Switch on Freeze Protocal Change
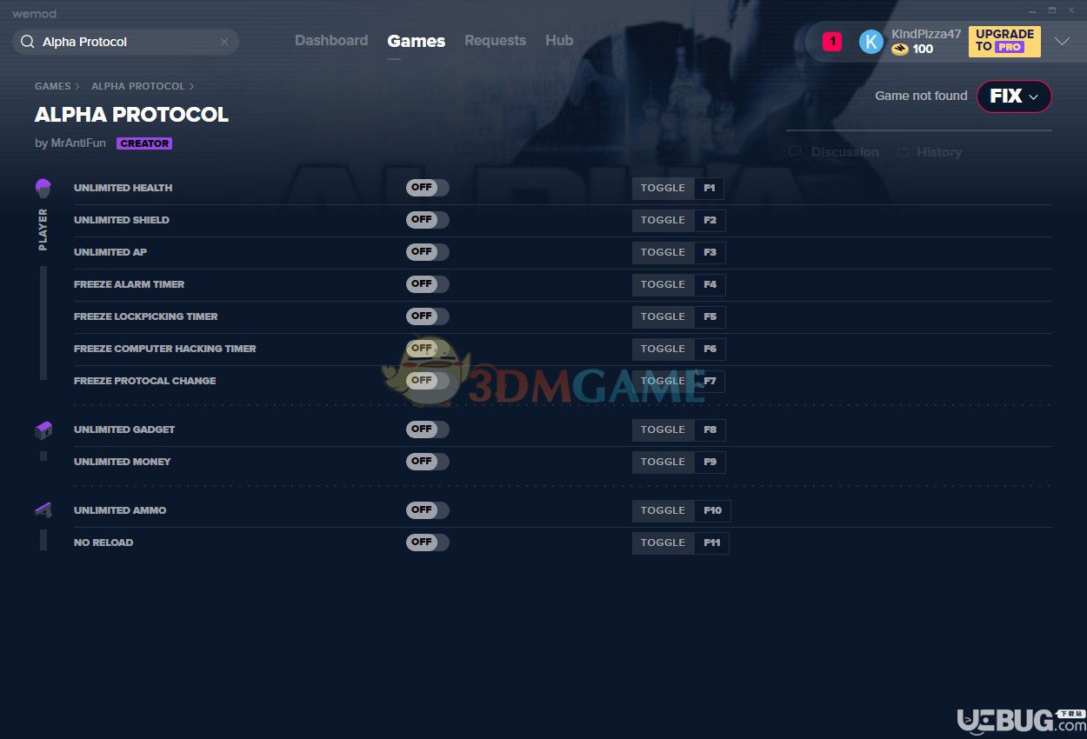This screenshot has width=1087, height=739. pyautogui.click(x=428, y=381)
